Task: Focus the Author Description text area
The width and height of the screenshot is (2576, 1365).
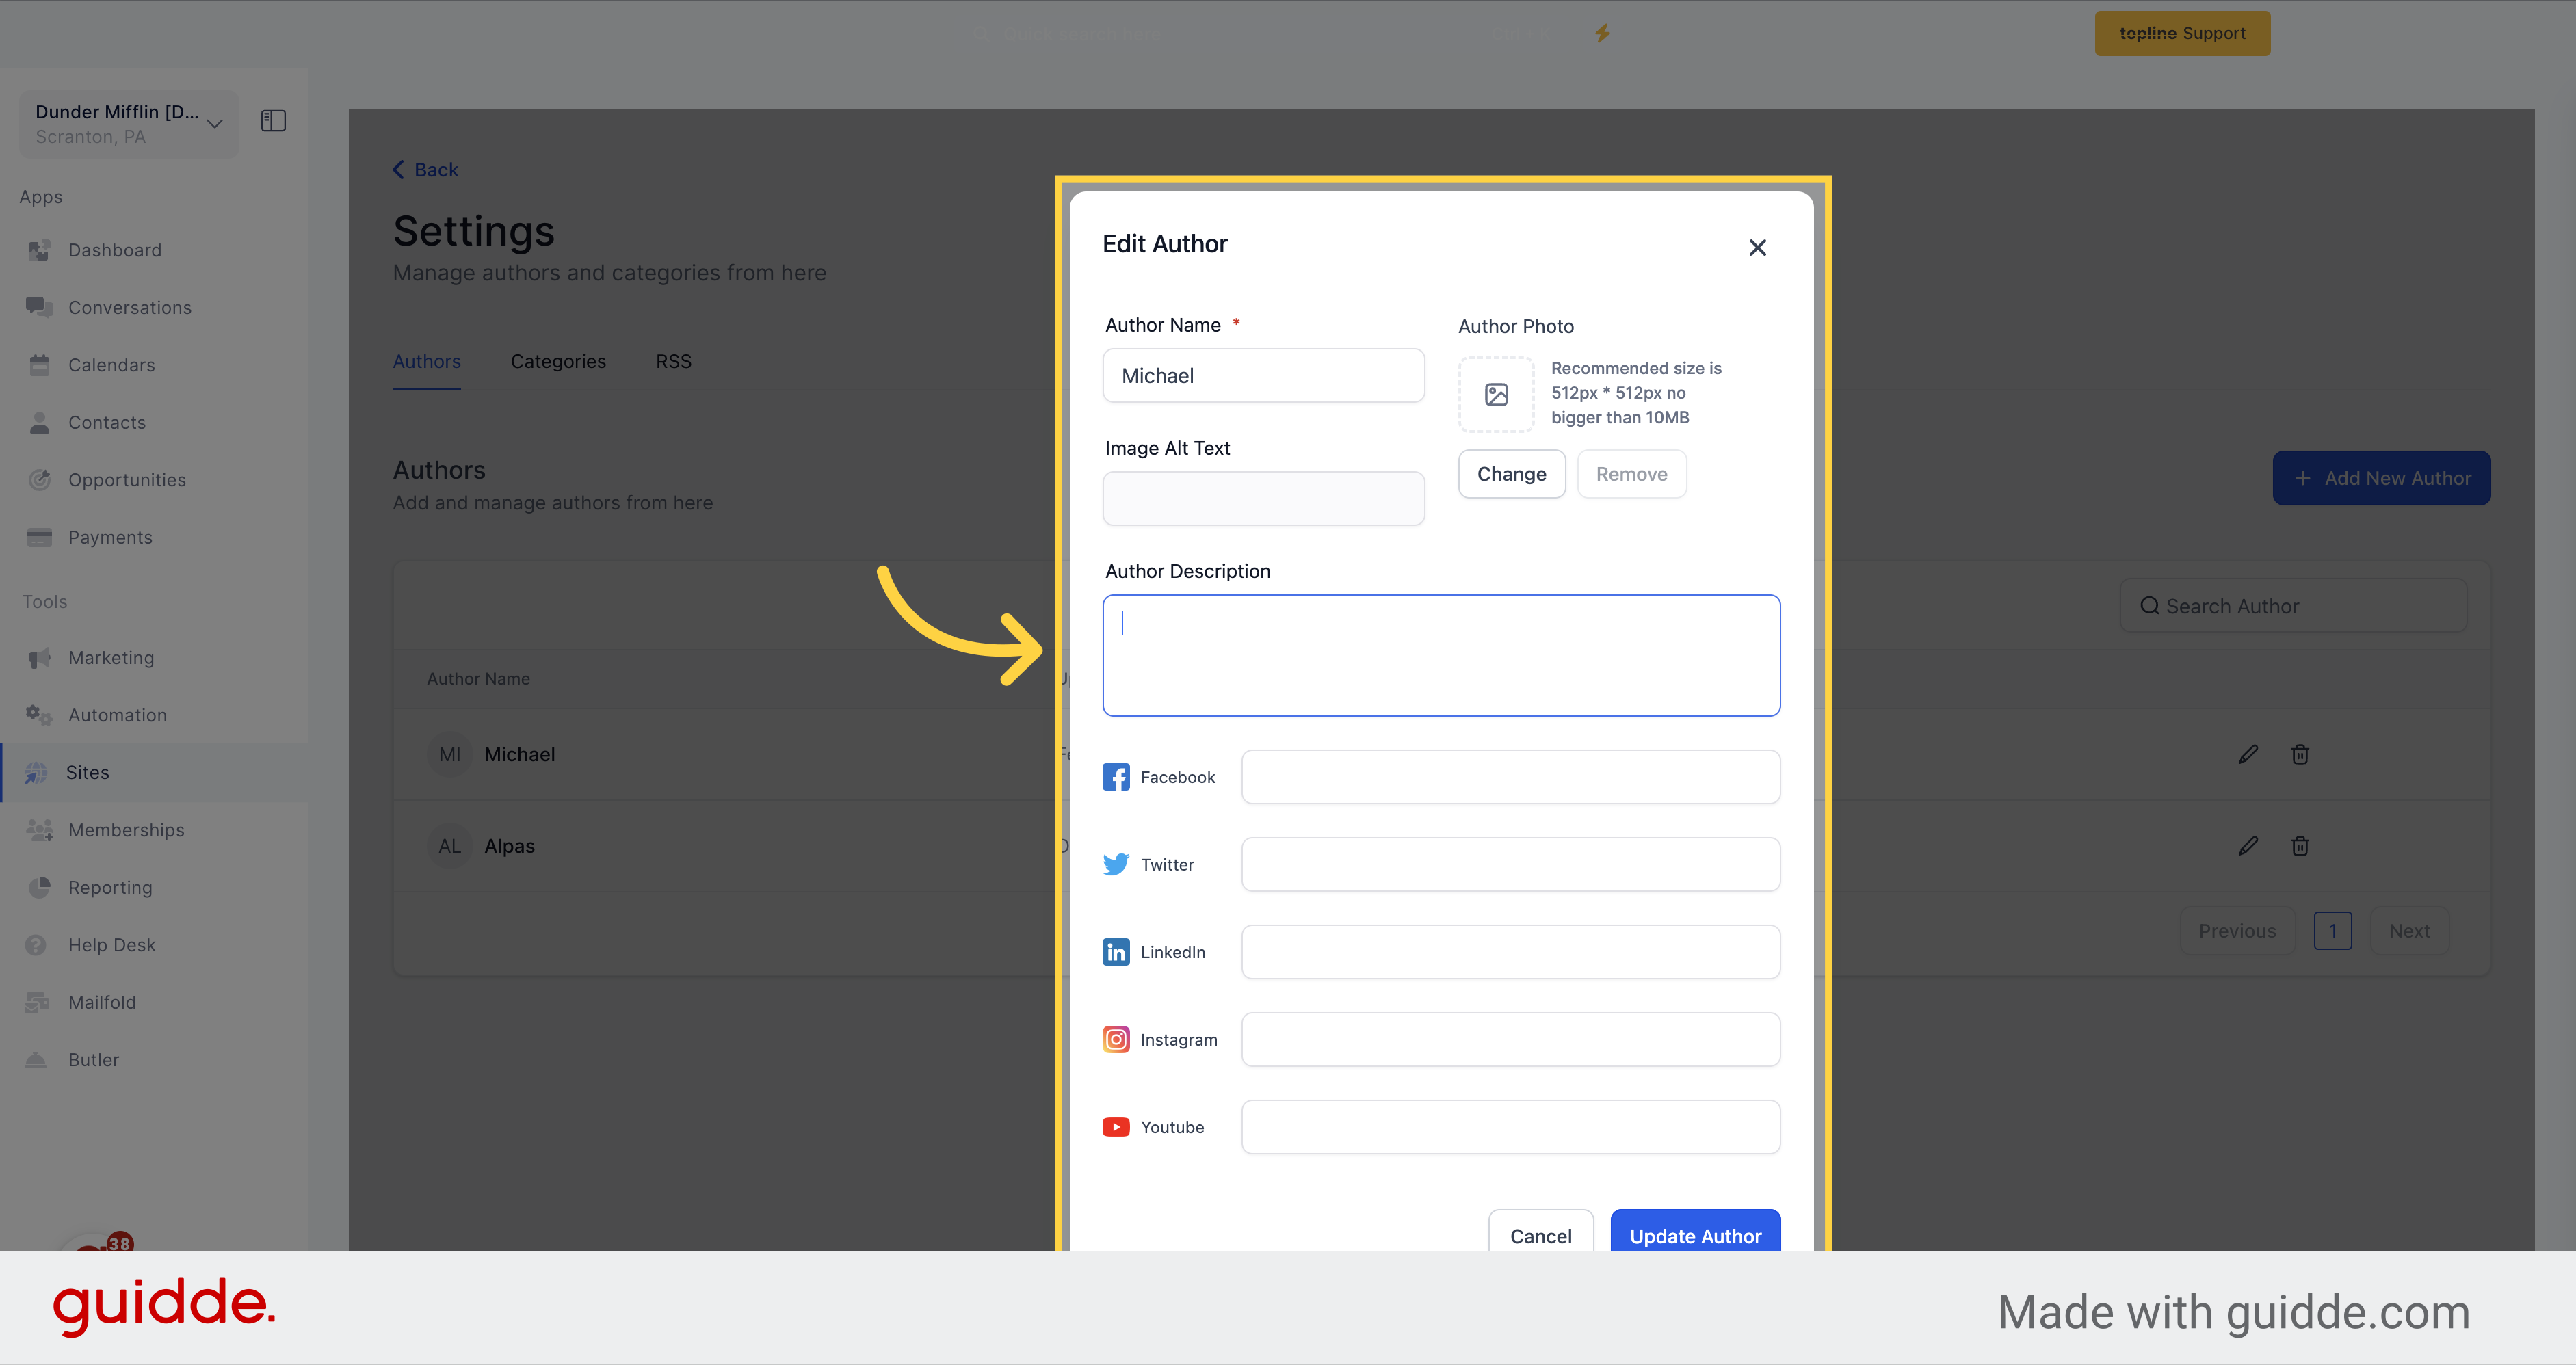Action: 1441,655
